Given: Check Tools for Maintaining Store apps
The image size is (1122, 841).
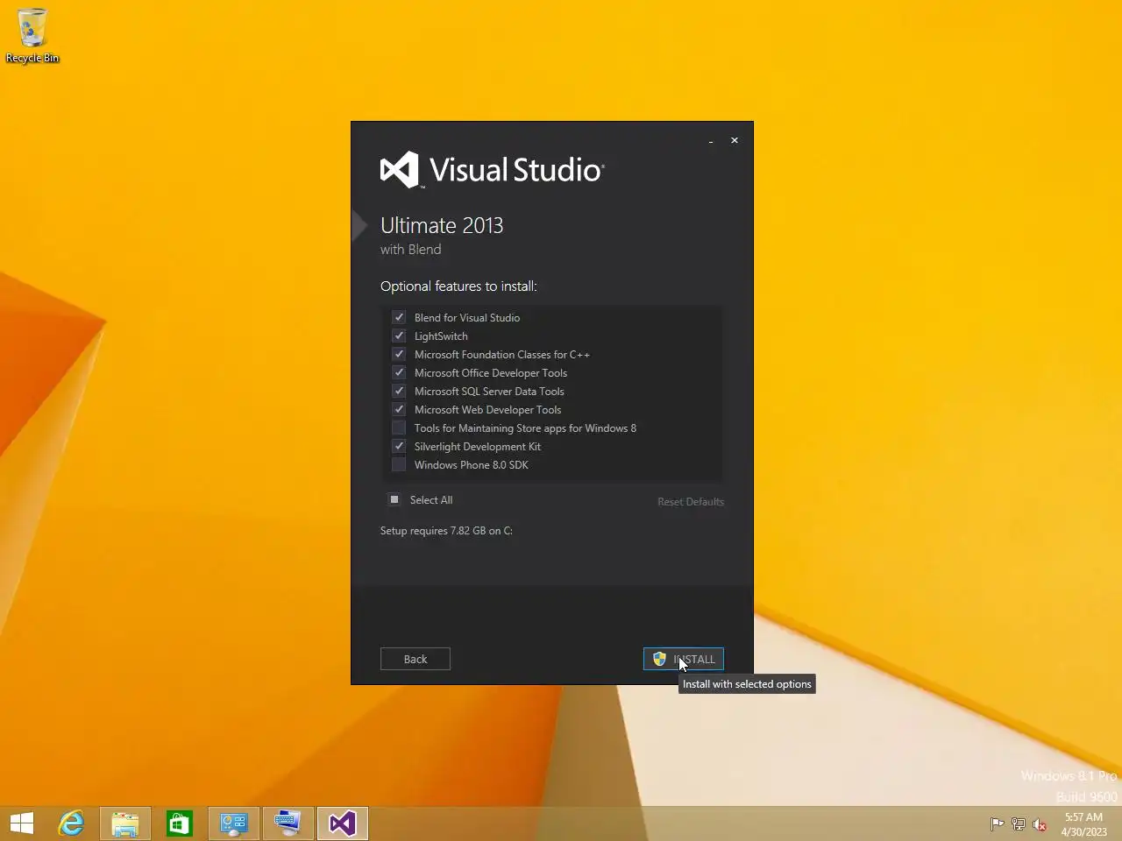Looking at the screenshot, I should point(399,428).
